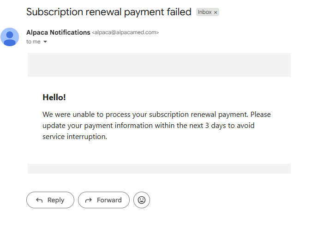Click the "Subscription renewal payment failed" subject line

pyautogui.click(x=109, y=12)
